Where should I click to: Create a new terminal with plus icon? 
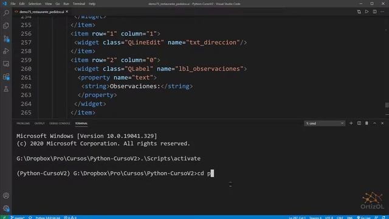click(351, 123)
